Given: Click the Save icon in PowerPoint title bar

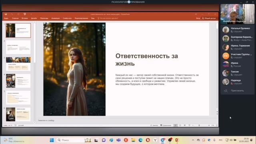Looking at the screenshot, I should tap(6, 14).
